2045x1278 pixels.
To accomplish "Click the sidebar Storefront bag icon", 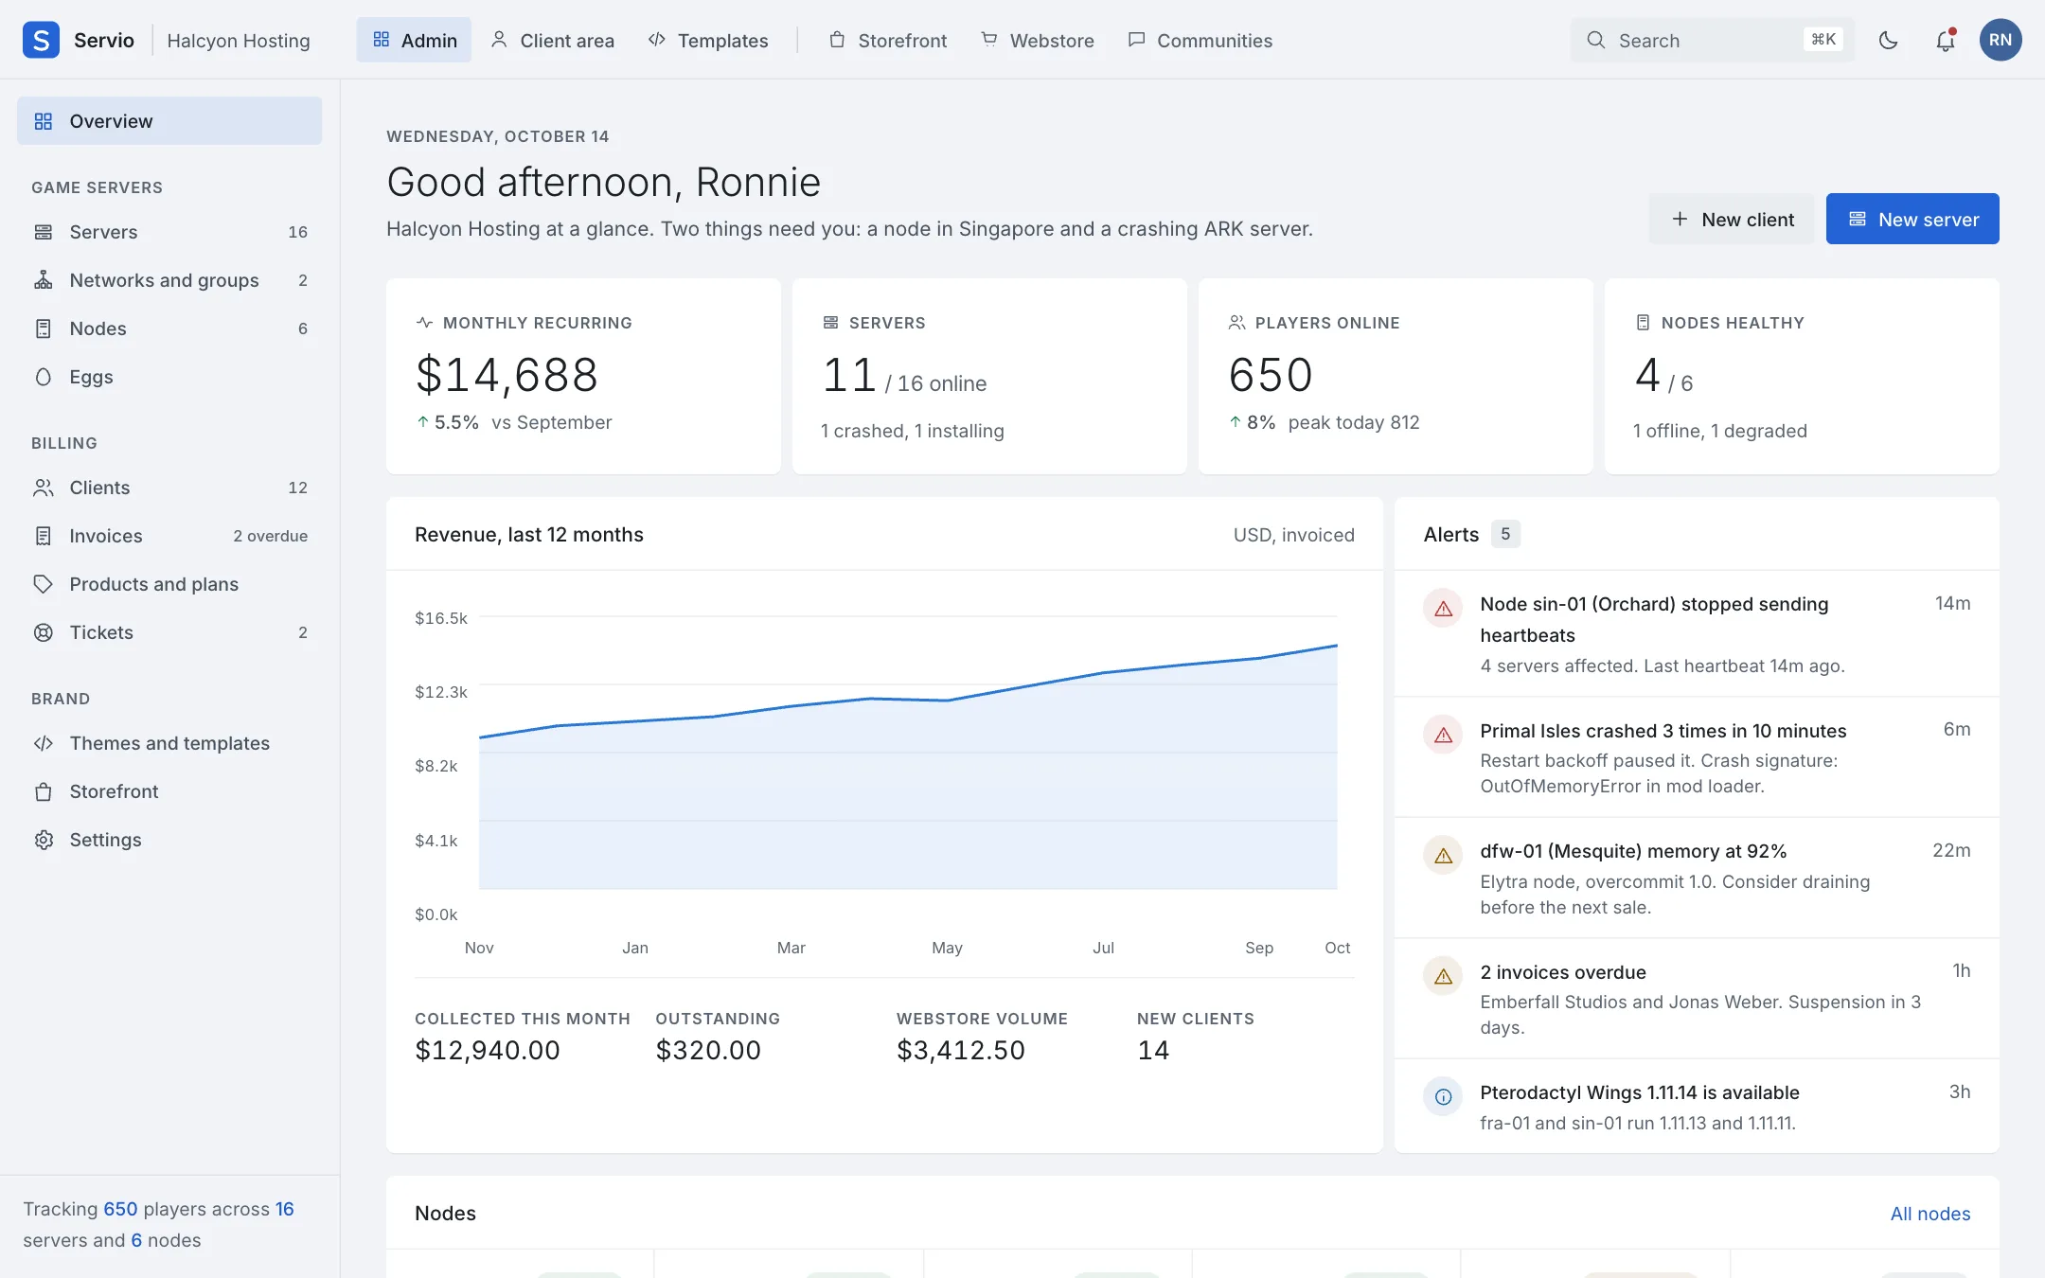I will (x=44, y=791).
